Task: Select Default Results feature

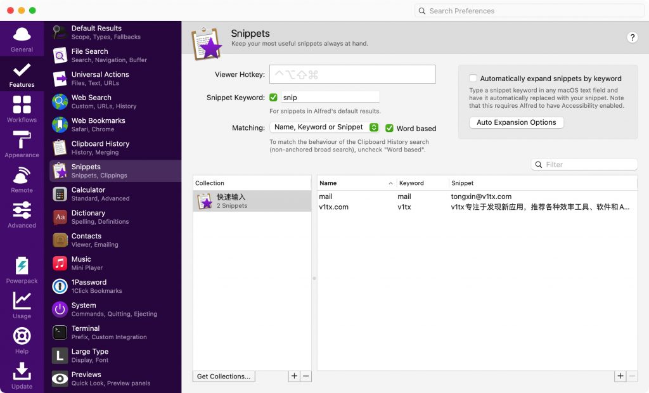Action: tap(115, 32)
